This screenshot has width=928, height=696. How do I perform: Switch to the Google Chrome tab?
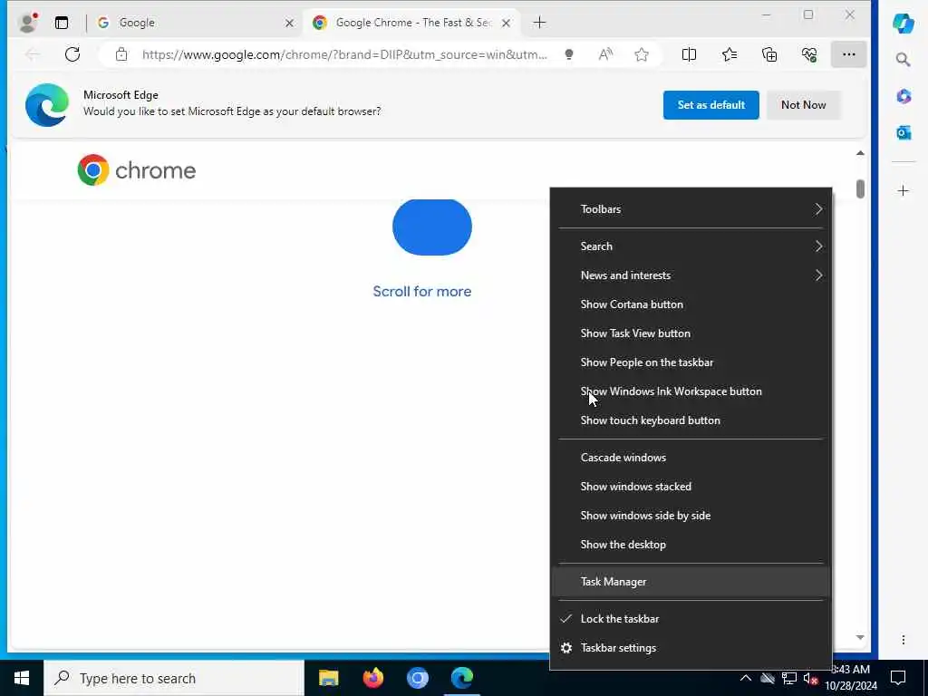point(411,23)
